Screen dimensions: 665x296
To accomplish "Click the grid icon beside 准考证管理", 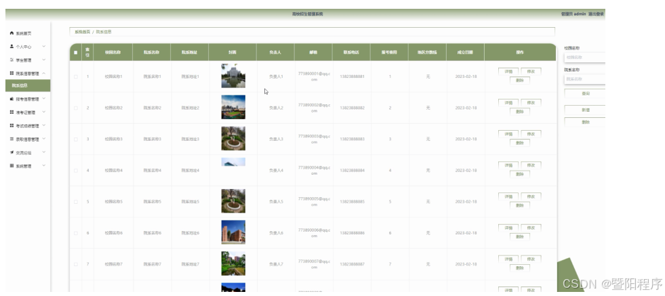I will tap(12, 112).
